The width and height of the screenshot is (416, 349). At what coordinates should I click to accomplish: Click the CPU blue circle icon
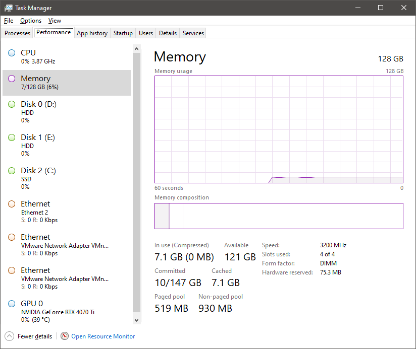12,53
